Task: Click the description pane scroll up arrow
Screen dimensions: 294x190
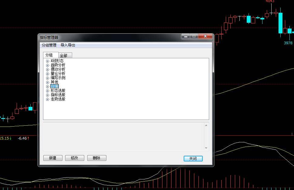Action: [x=206, y=125]
